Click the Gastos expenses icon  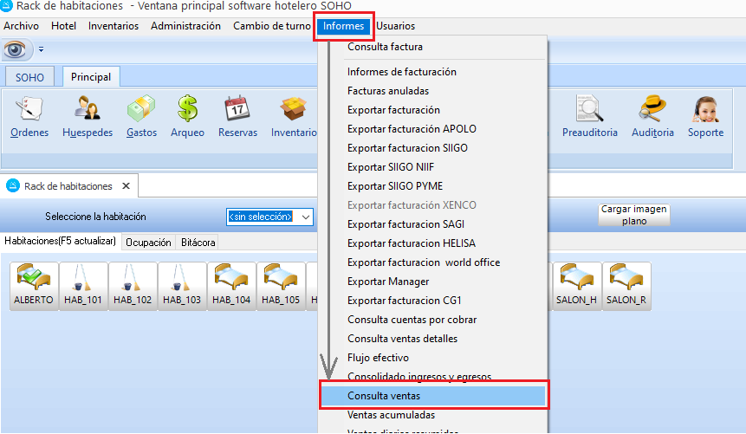tap(141, 116)
